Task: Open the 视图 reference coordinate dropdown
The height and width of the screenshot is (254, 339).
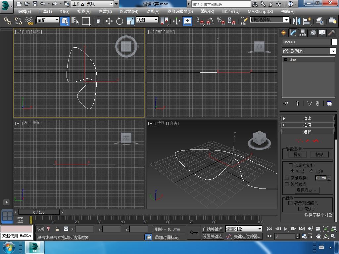Action: 147,20
